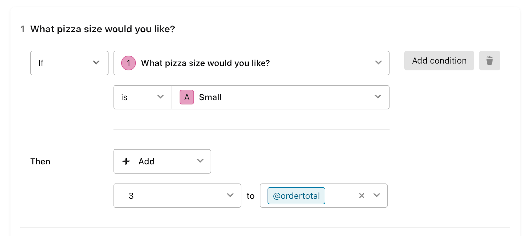Delete this logic rule with the trash icon
Image resolution: width=531 pixels, height=236 pixels.
pyautogui.click(x=489, y=61)
